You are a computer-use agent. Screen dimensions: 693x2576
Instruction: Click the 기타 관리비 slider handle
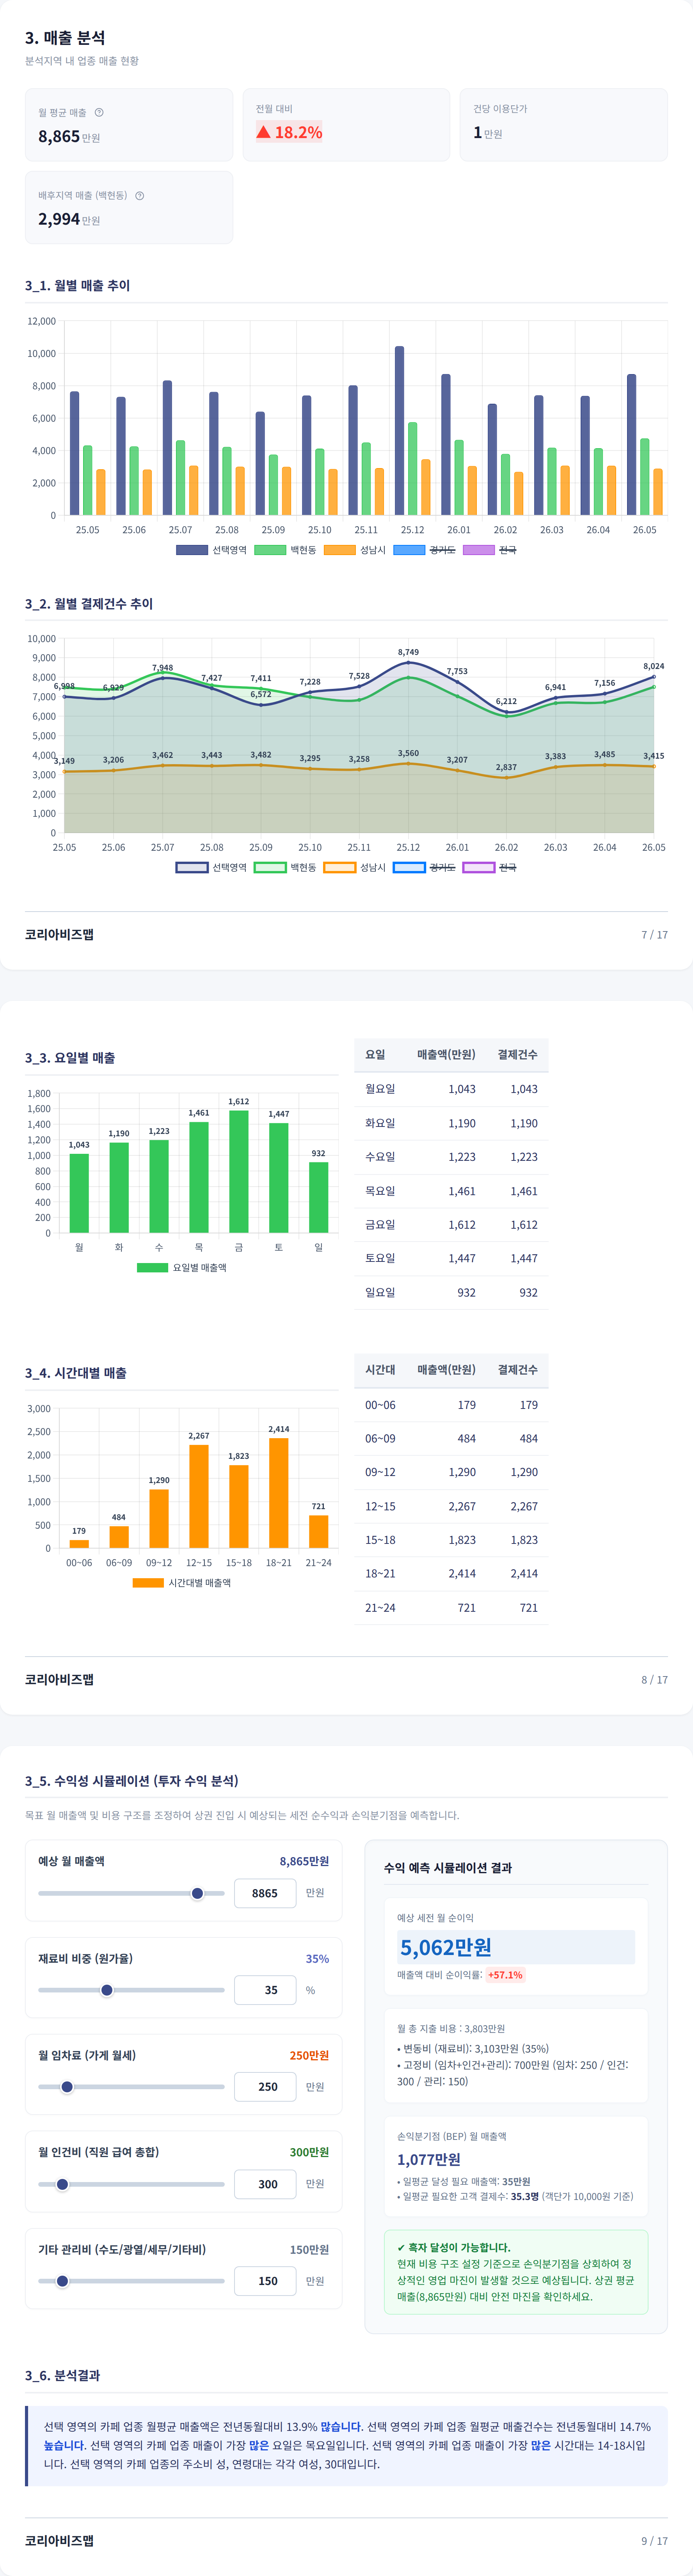point(62,2281)
